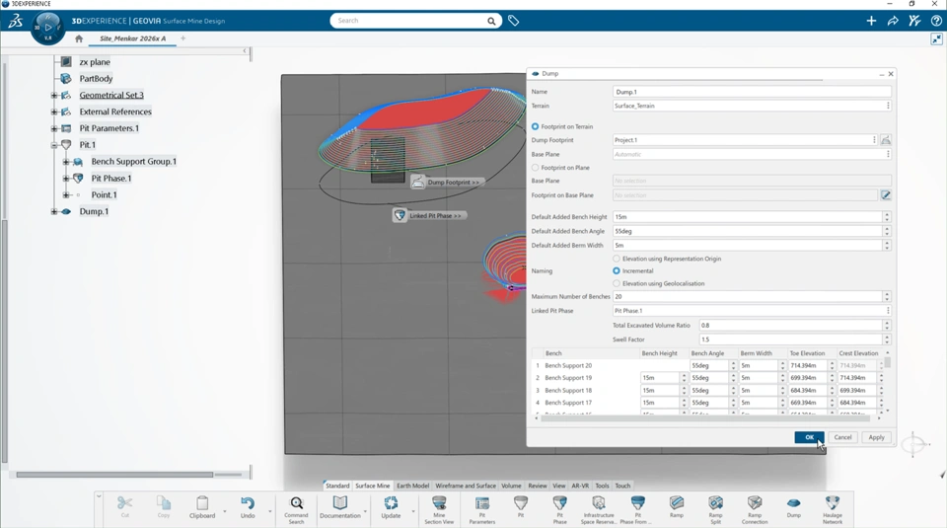Select Elevation using Representation Origin option
Viewport: 947px width, 528px height.
click(617, 259)
